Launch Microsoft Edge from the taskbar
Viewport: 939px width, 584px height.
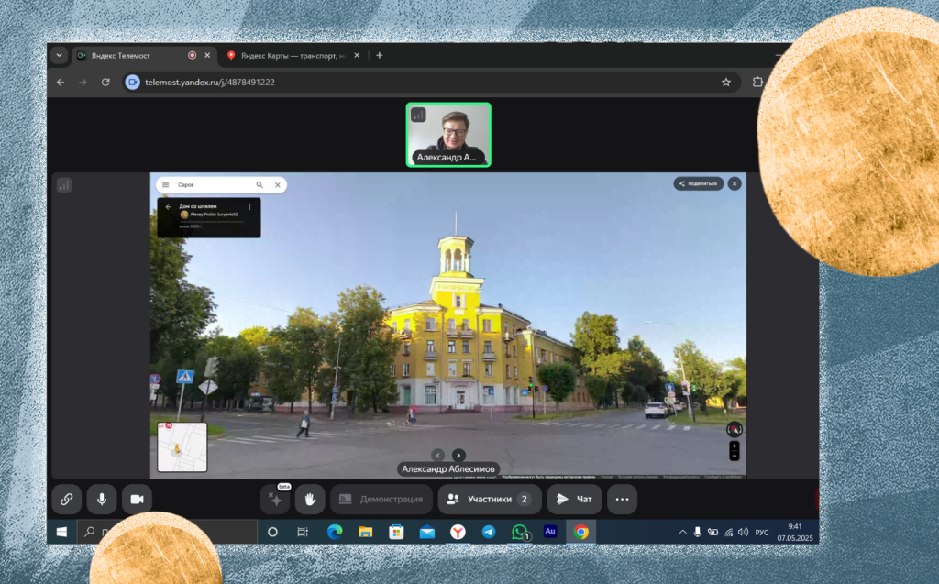(335, 532)
